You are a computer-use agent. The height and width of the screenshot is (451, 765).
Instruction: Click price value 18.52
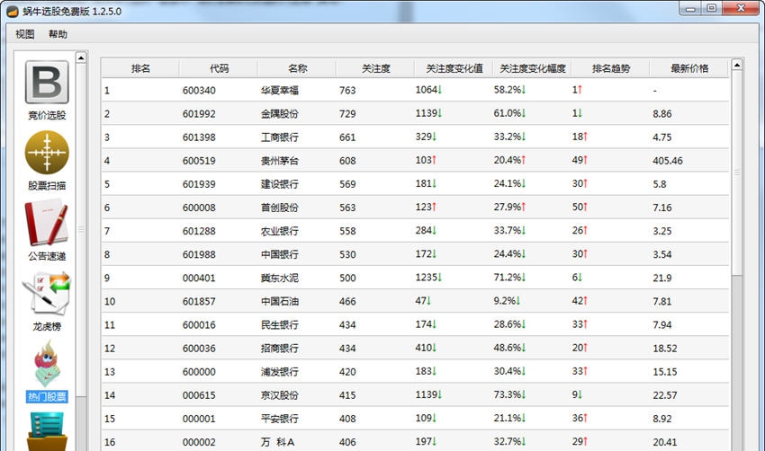click(x=665, y=349)
